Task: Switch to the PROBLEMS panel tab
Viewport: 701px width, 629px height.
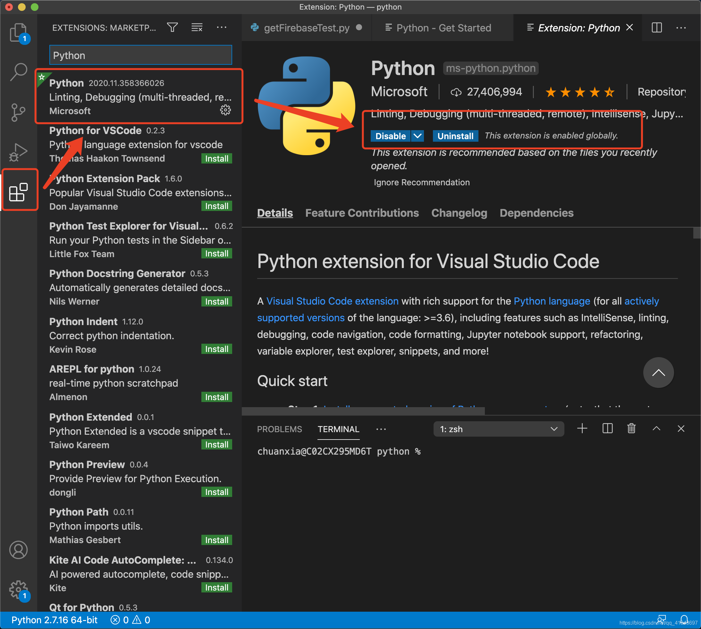Action: [279, 429]
